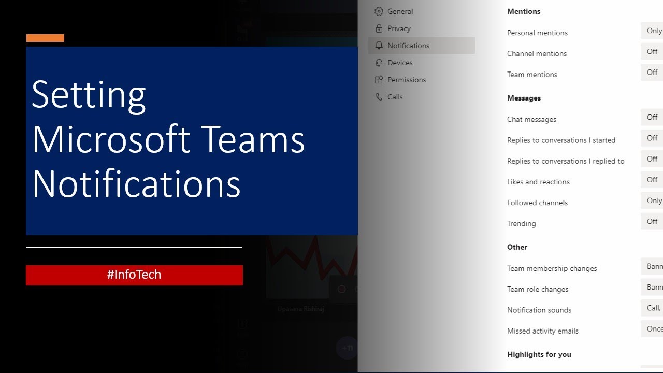Viewport: 663px width, 373px height.
Task: Click the 'Team mentions' label
Action: (x=532, y=74)
